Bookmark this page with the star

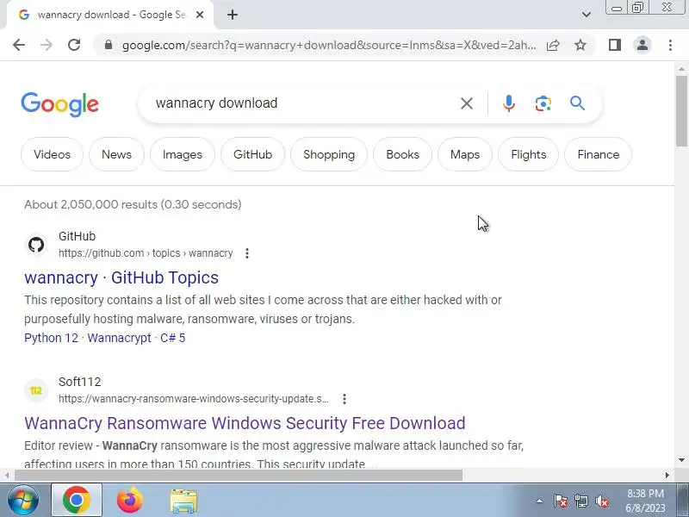click(x=580, y=45)
